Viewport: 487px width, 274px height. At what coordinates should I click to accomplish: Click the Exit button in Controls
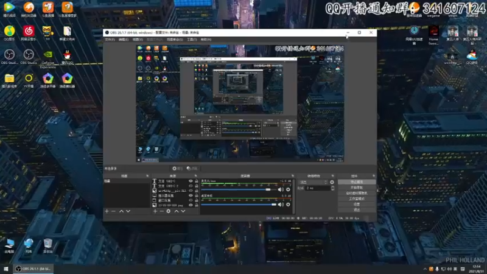(x=357, y=210)
